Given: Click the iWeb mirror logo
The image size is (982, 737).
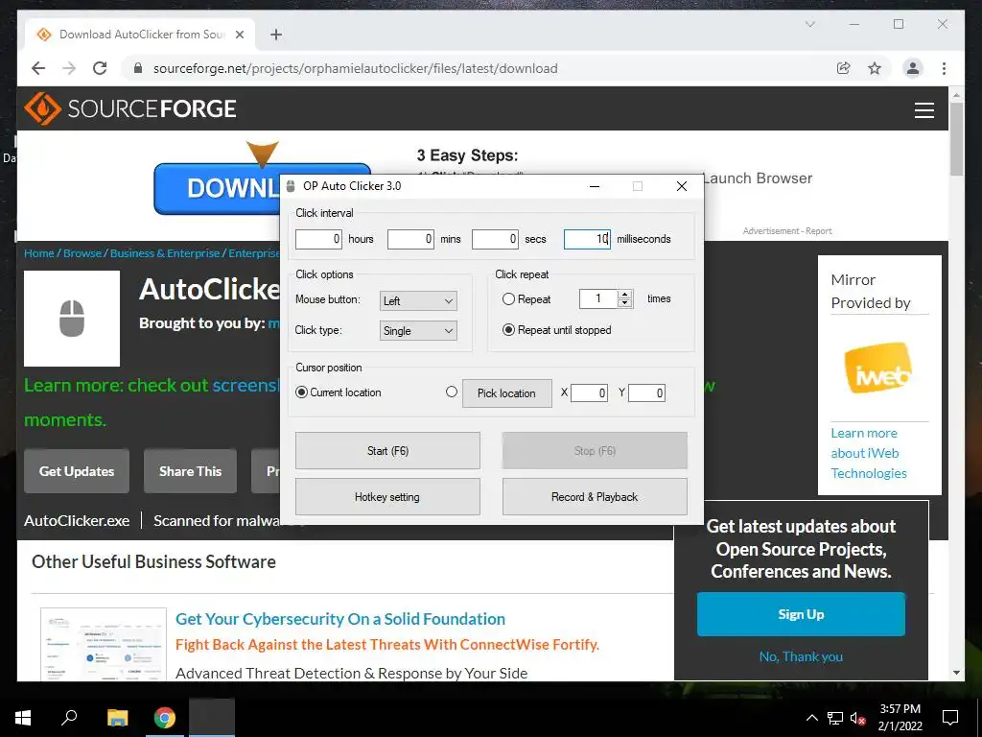Looking at the screenshot, I should [878, 368].
